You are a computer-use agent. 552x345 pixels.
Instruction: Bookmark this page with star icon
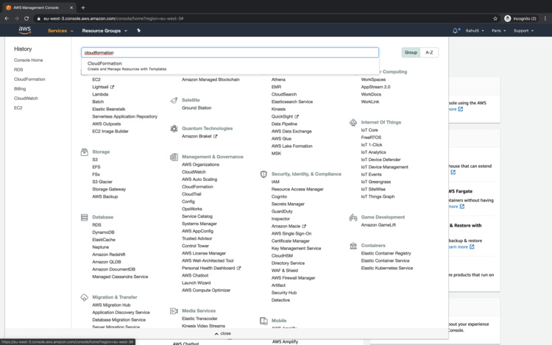tap(495, 18)
